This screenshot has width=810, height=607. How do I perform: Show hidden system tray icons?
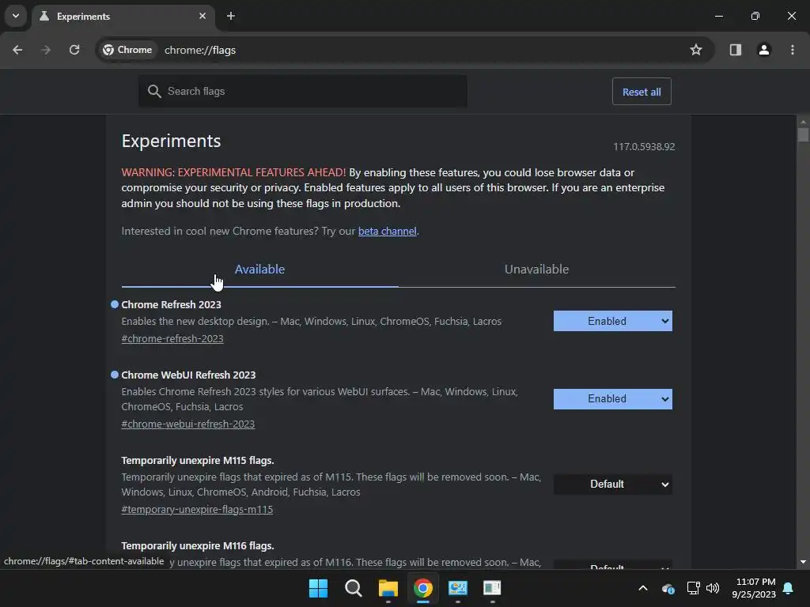pyautogui.click(x=642, y=588)
